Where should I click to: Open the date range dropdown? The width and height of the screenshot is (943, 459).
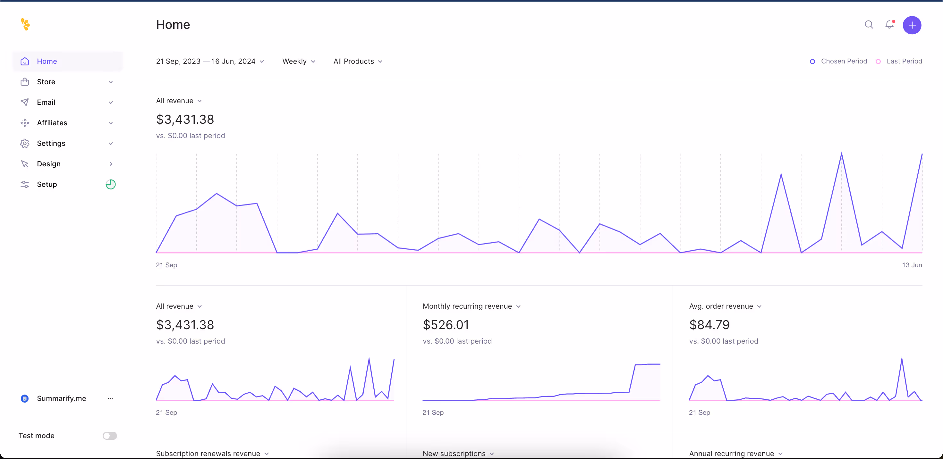(210, 62)
